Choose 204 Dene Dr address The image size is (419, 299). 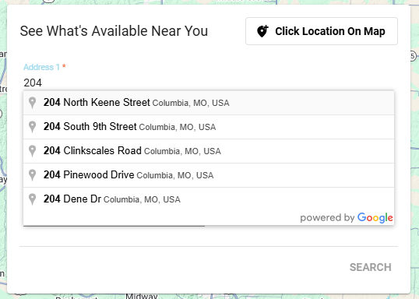click(209, 199)
